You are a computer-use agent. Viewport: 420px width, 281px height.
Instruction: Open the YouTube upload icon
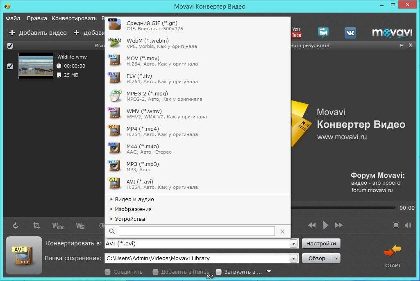296,33
